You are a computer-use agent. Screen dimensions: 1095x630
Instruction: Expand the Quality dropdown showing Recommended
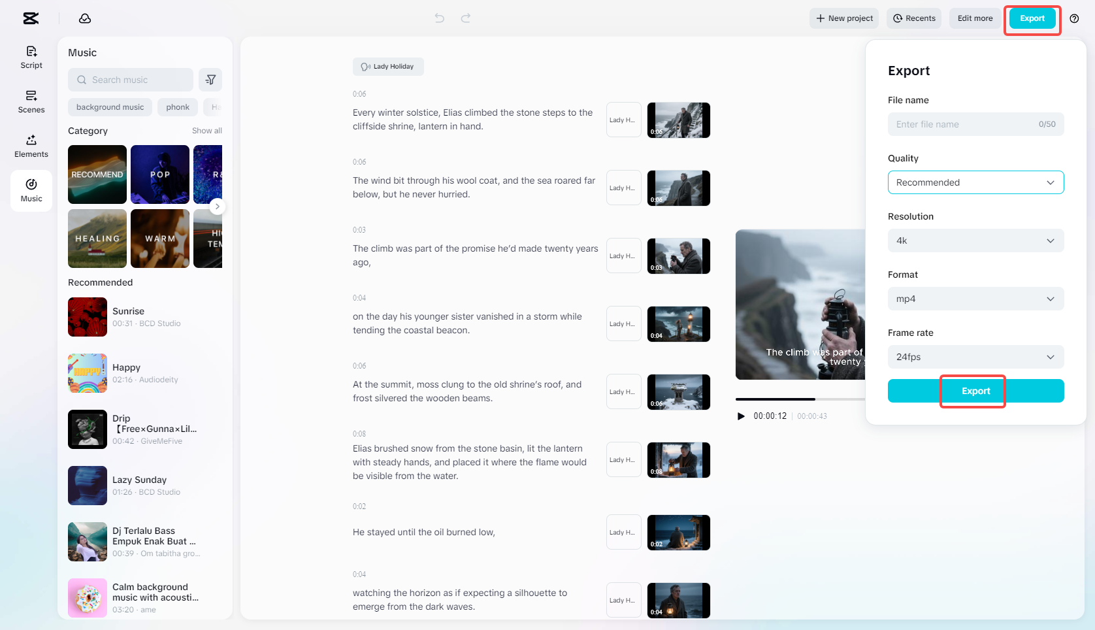[975, 182]
